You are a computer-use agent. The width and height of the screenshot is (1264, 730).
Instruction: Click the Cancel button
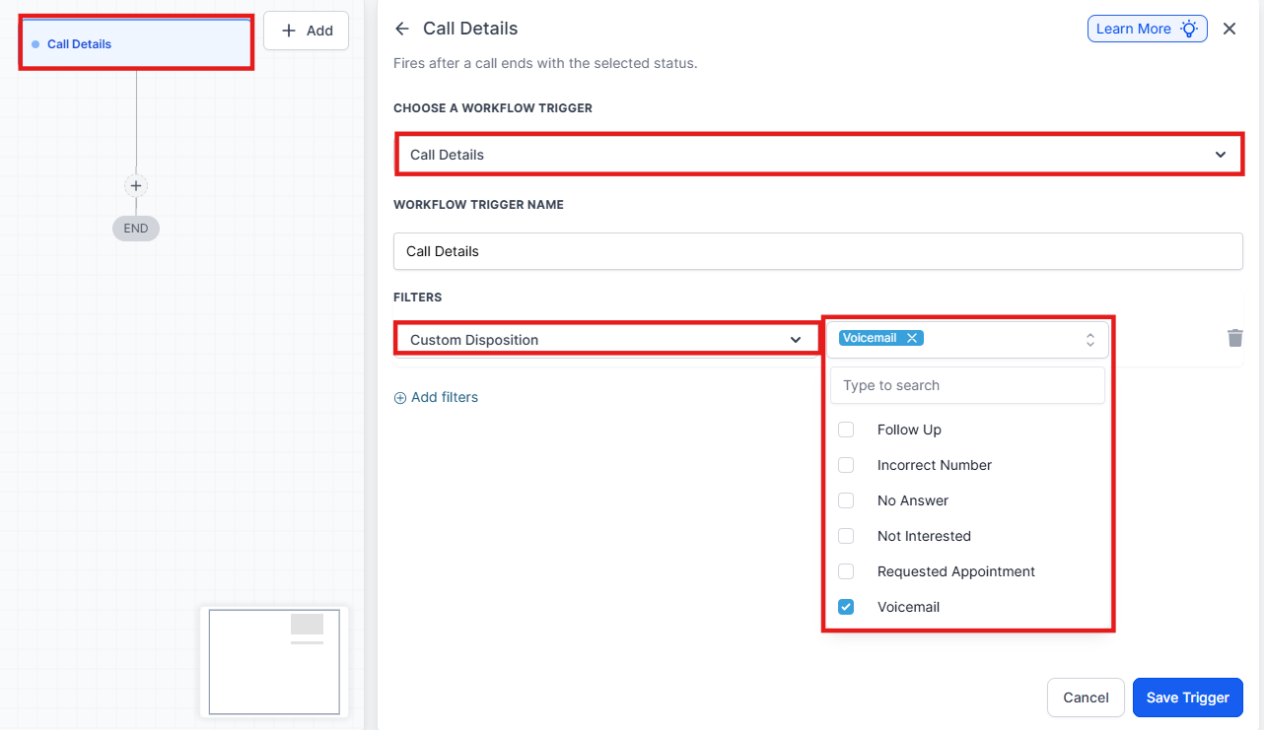pyautogui.click(x=1086, y=697)
